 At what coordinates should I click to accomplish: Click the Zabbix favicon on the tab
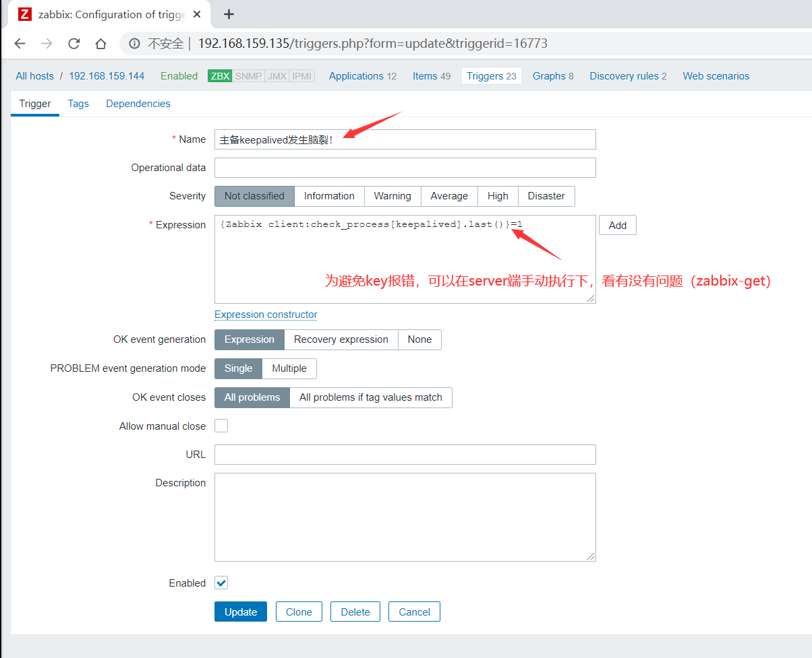point(25,14)
